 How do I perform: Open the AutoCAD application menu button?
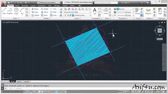[4, 4]
